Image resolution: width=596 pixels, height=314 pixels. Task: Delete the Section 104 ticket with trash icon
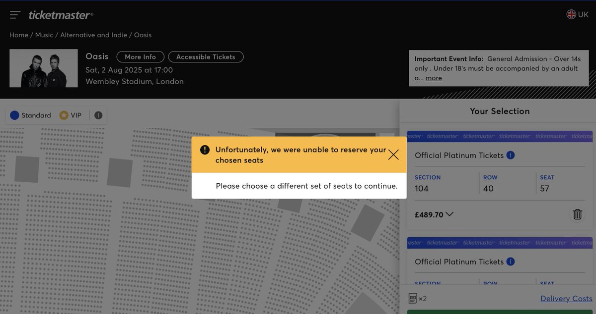coord(577,214)
